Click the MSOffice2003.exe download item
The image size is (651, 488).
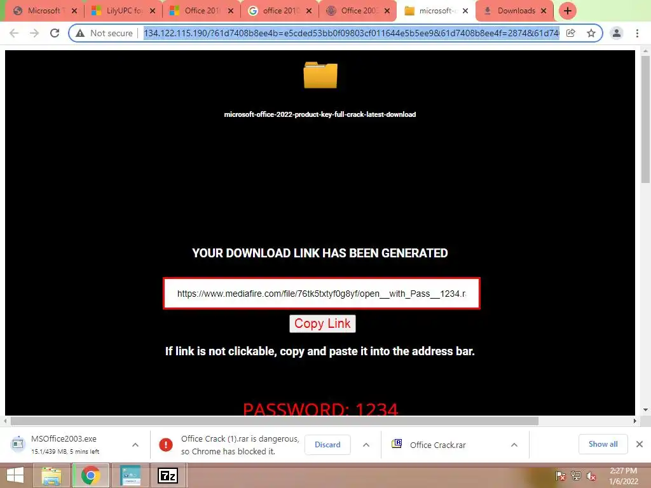tap(64, 444)
